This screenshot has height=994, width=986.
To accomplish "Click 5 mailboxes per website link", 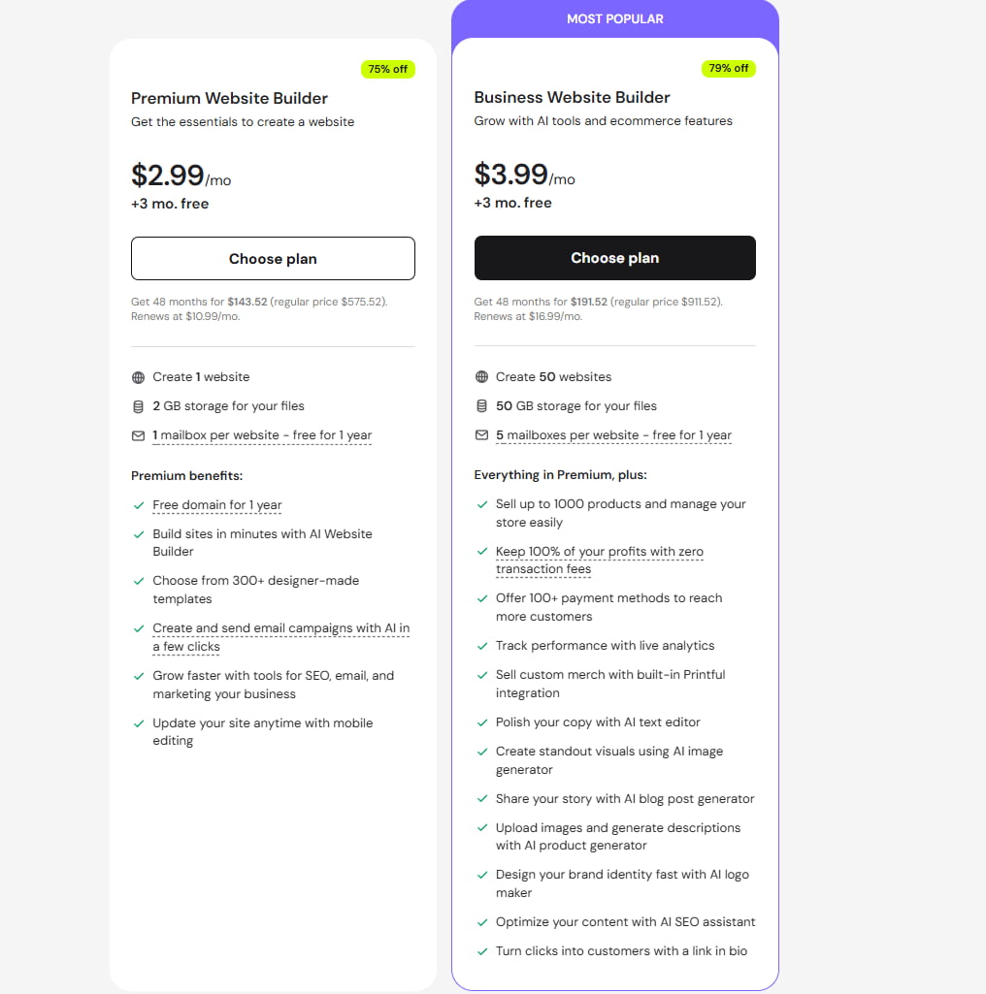I will (x=613, y=435).
